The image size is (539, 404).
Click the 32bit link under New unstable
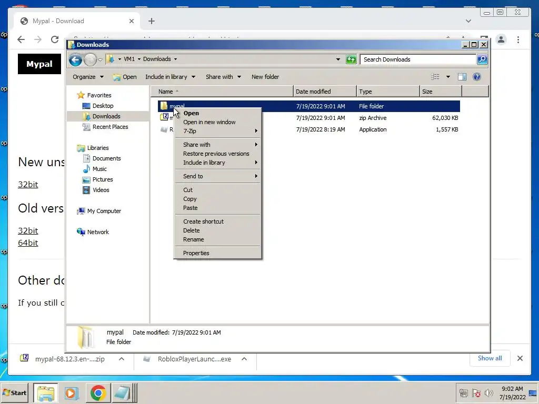pos(28,185)
